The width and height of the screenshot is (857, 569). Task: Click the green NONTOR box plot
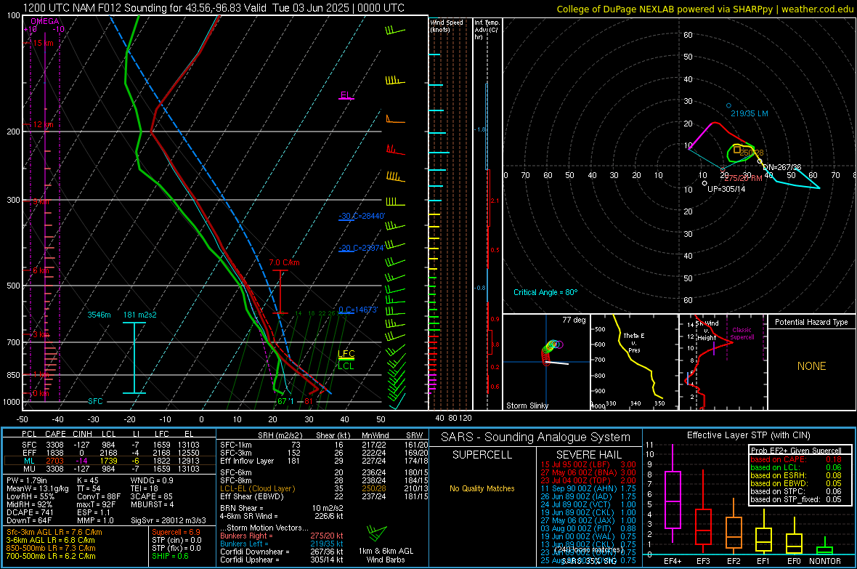click(x=825, y=547)
